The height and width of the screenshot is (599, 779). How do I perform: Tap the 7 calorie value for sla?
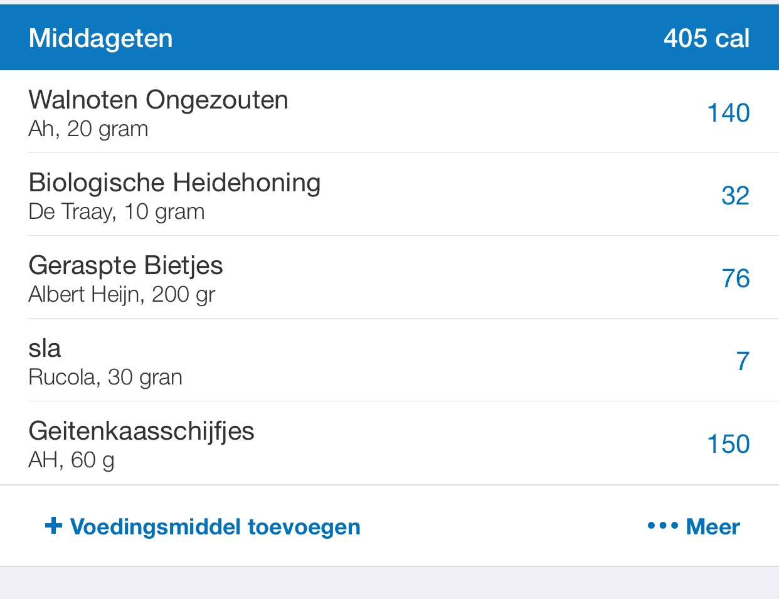click(x=743, y=361)
